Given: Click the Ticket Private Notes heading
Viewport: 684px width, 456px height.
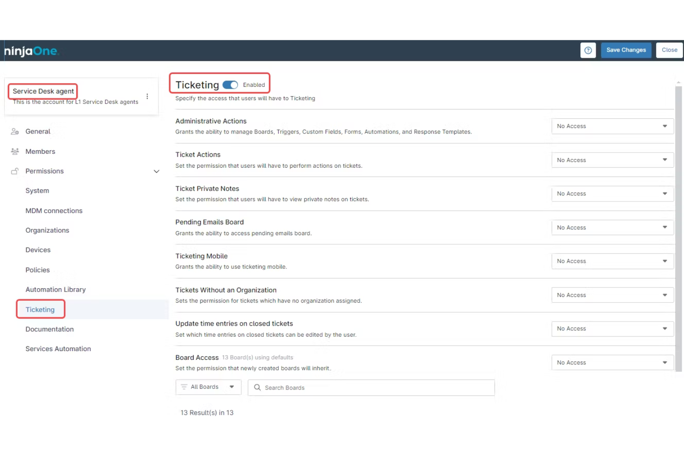Looking at the screenshot, I should [207, 188].
